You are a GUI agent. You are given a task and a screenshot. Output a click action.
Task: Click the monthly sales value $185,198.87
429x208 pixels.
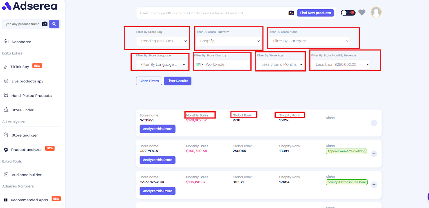pyautogui.click(x=196, y=182)
